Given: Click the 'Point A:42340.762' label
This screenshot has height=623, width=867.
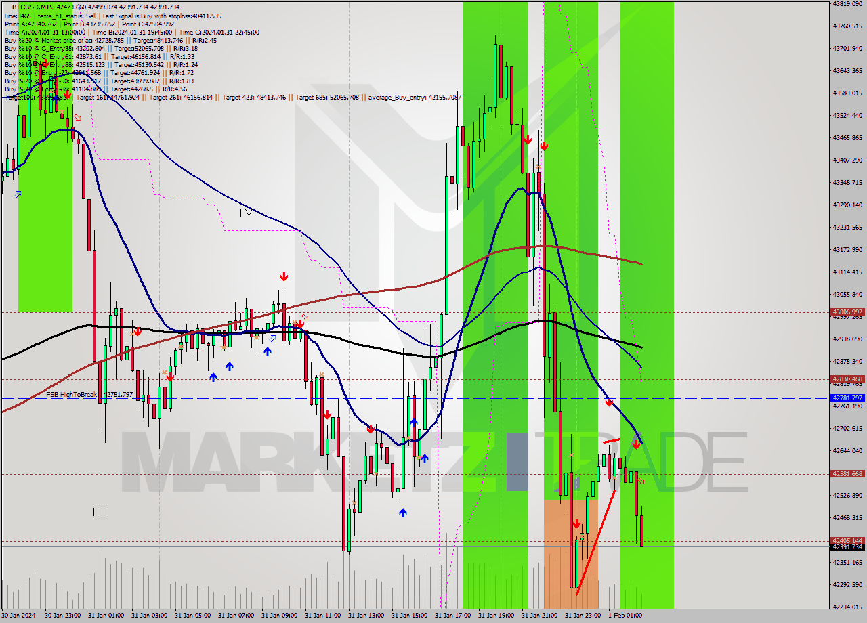Looking at the screenshot, I should [x=30, y=24].
